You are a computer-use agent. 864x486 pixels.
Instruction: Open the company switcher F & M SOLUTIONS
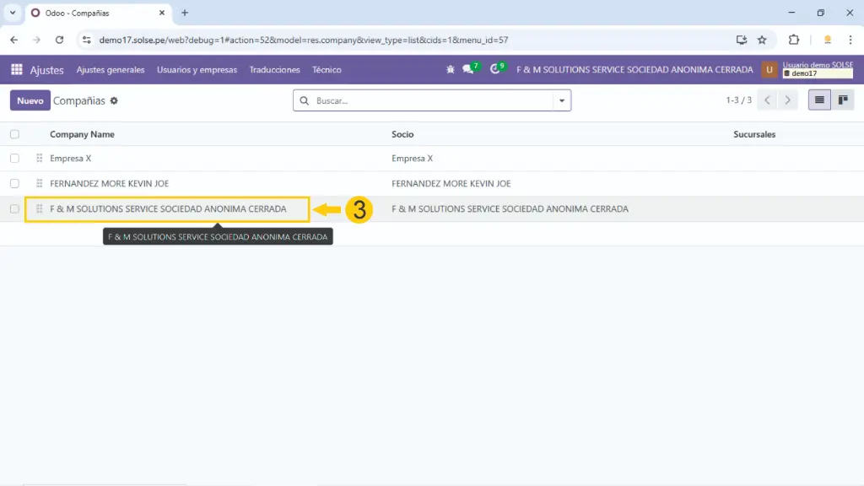coord(634,70)
